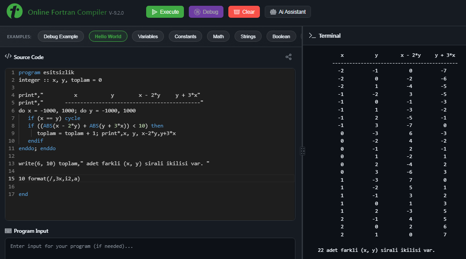
Task: Click the 'enddo; enddo' line
Action: point(37,148)
